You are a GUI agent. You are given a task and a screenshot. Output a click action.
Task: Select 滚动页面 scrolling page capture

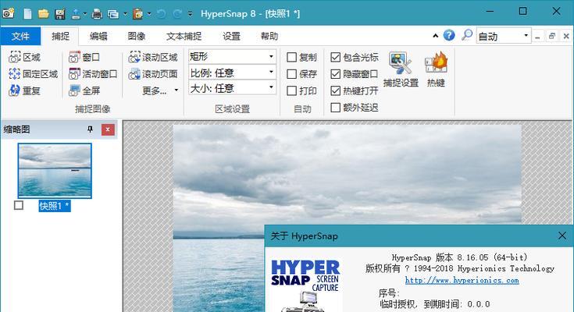[153, 74]
